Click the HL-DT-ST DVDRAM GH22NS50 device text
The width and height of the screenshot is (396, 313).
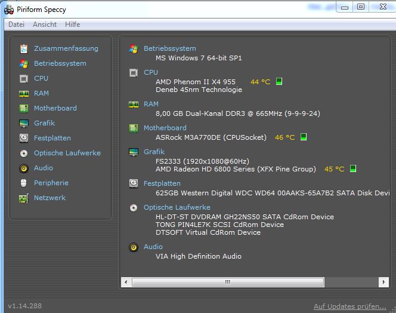click(245, 217)
